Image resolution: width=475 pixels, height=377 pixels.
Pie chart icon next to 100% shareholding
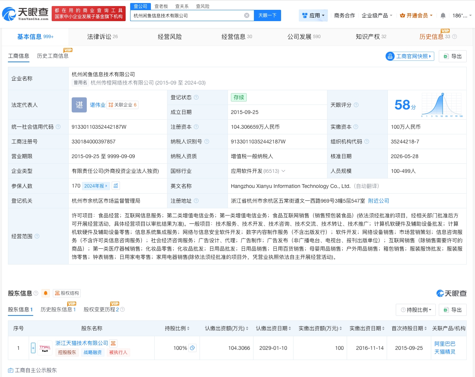point(192,348)
